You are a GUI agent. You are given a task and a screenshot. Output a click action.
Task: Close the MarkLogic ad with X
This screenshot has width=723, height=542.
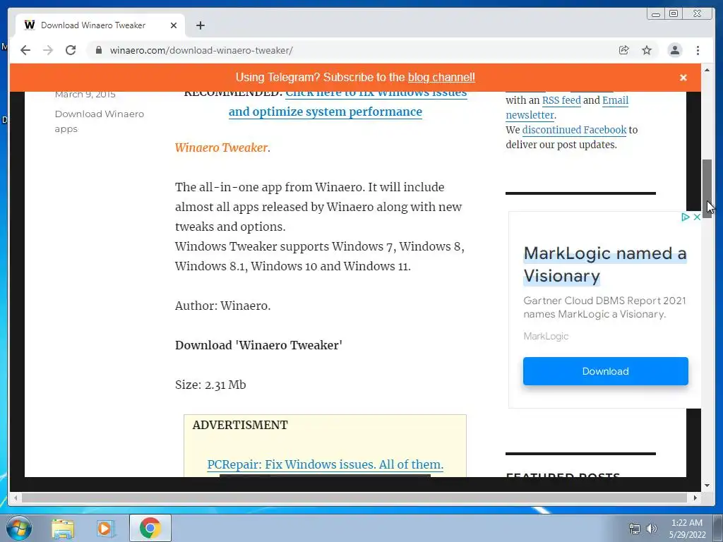[x=697, y=217]
